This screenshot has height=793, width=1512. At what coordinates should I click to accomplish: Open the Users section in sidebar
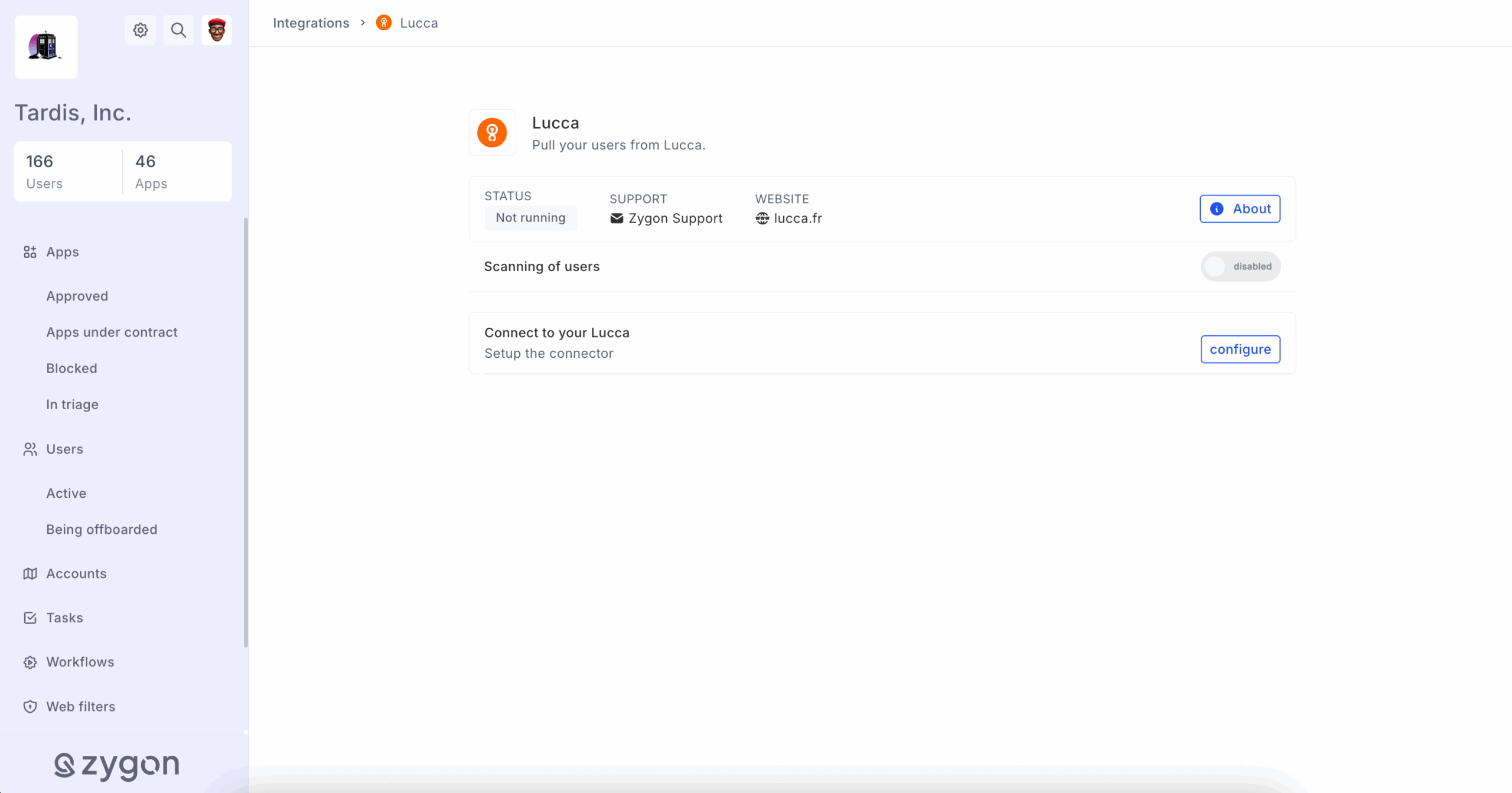pos(65,449)
